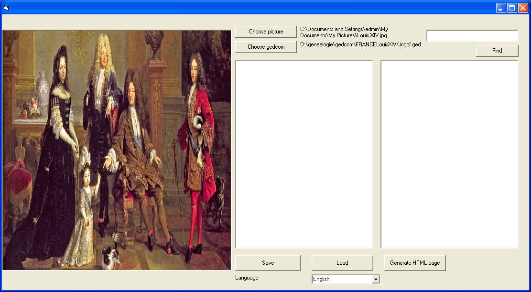This screenshot has height=292, width=531.
Task: Close the application window
Action: click(522, 8)
